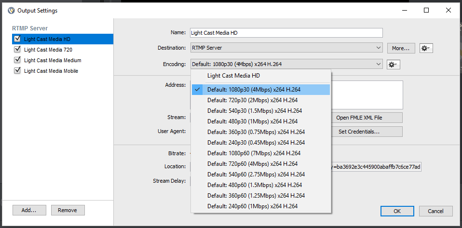Viewport: 462px width, 228px height.
Task: Choose Default 240p60 (1Mbps) preset
Action: [x=252, y=206]
